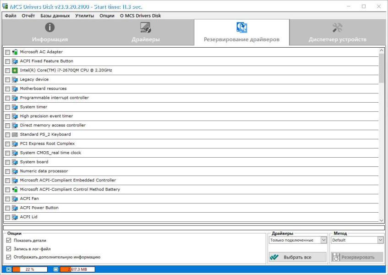Select the PCI Express Root Complex text
Image resolution: width=388 pixels, height=275 pixels.
tap(47, 143)
